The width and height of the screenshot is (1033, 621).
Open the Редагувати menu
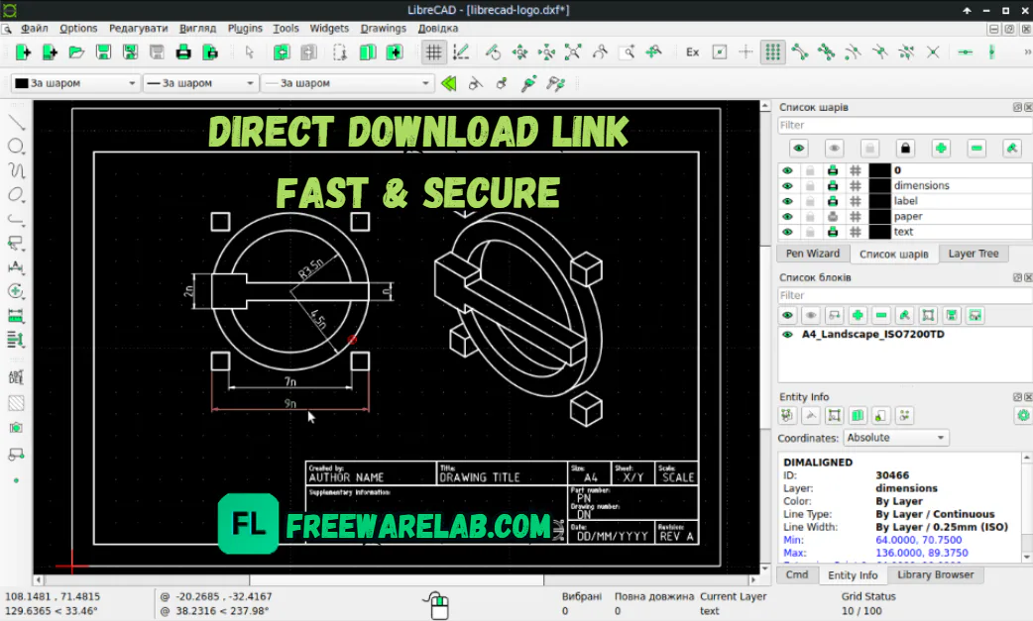[x=139, y=29]
